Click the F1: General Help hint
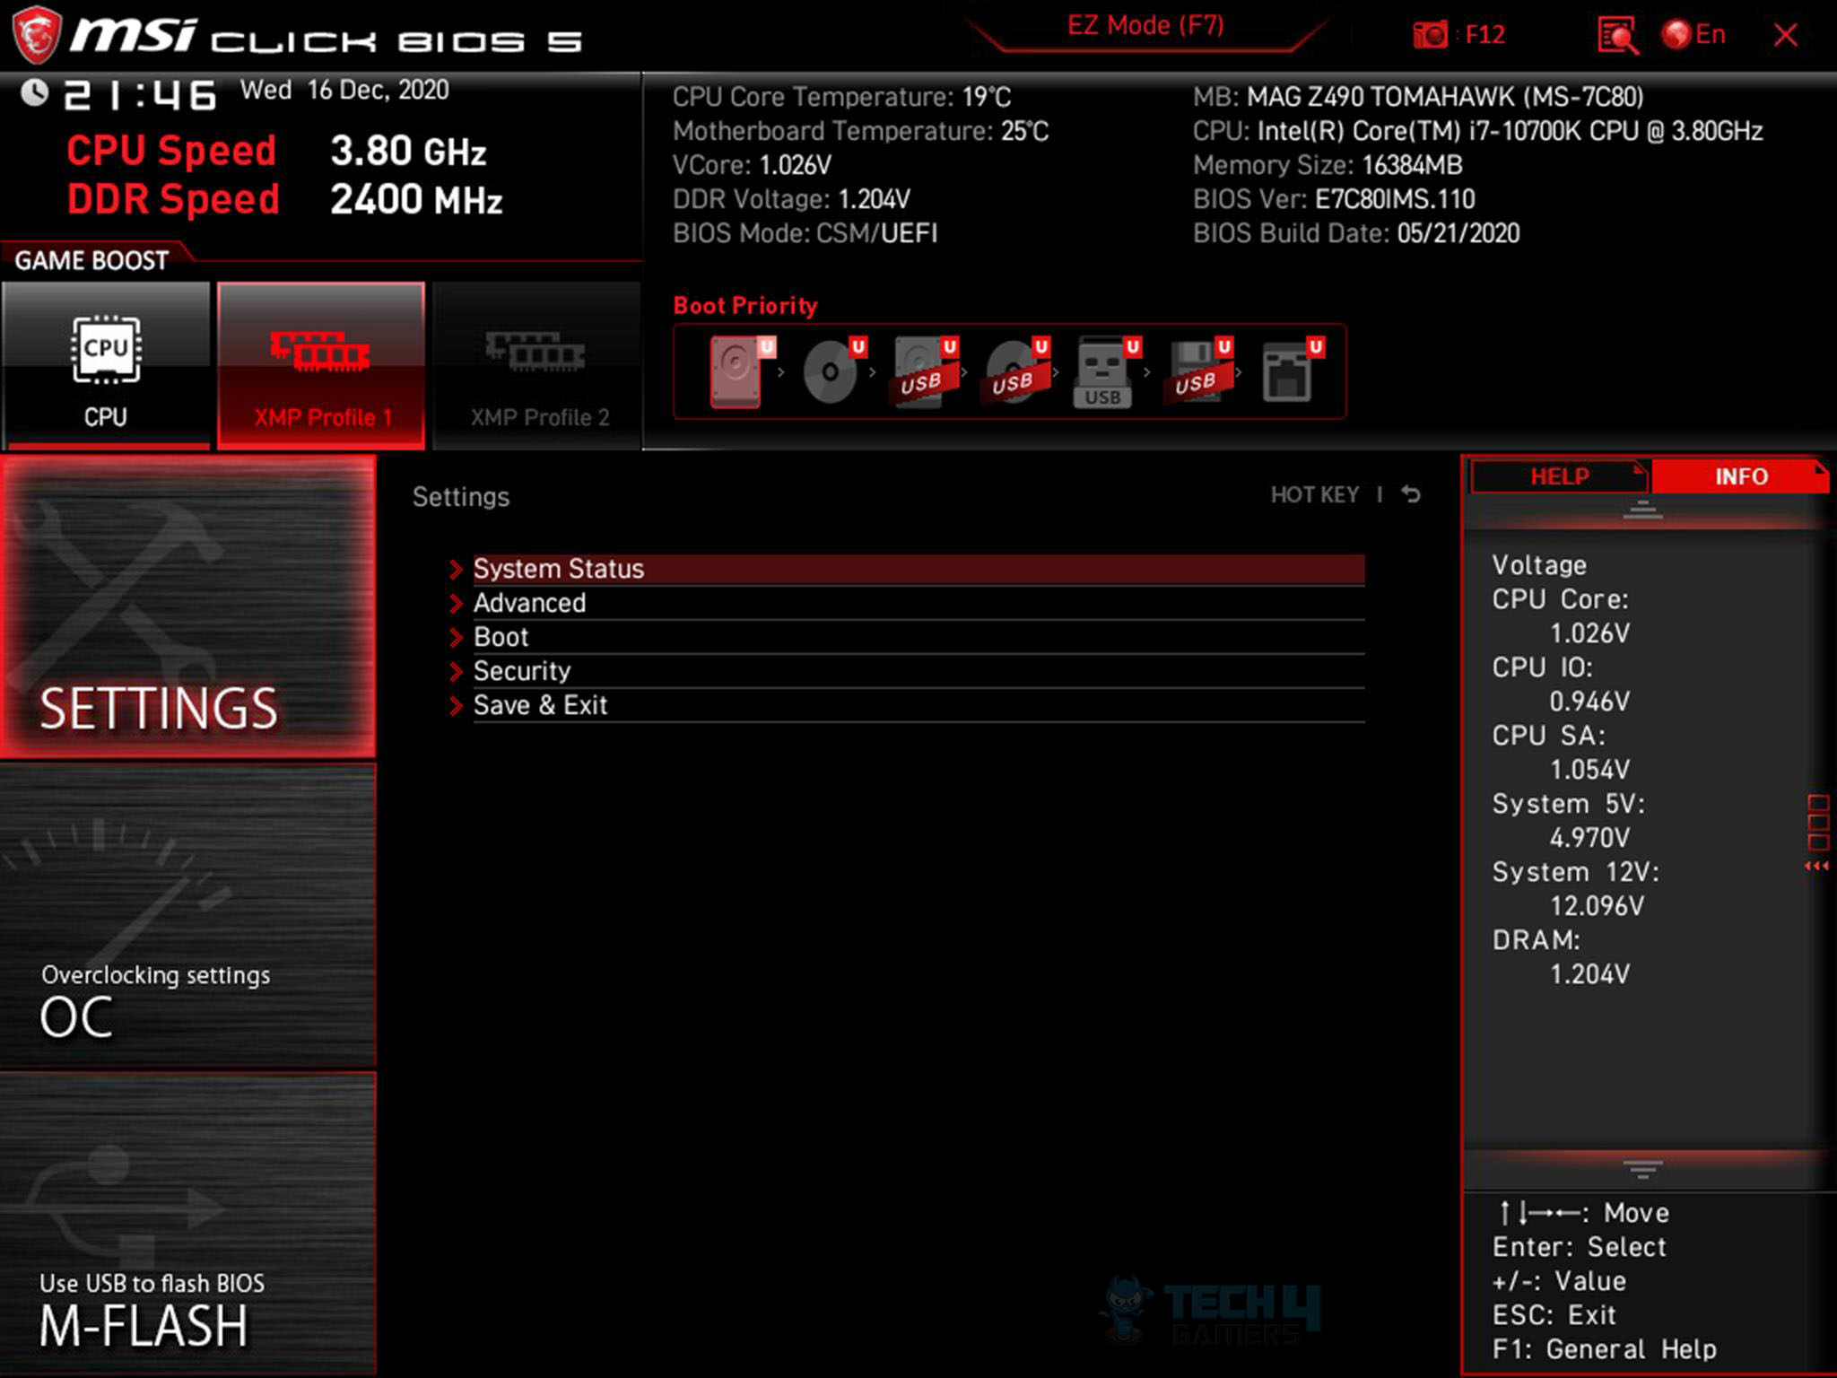The height and width of the screenshot is (1378, 1837). pos(1605,1349)
